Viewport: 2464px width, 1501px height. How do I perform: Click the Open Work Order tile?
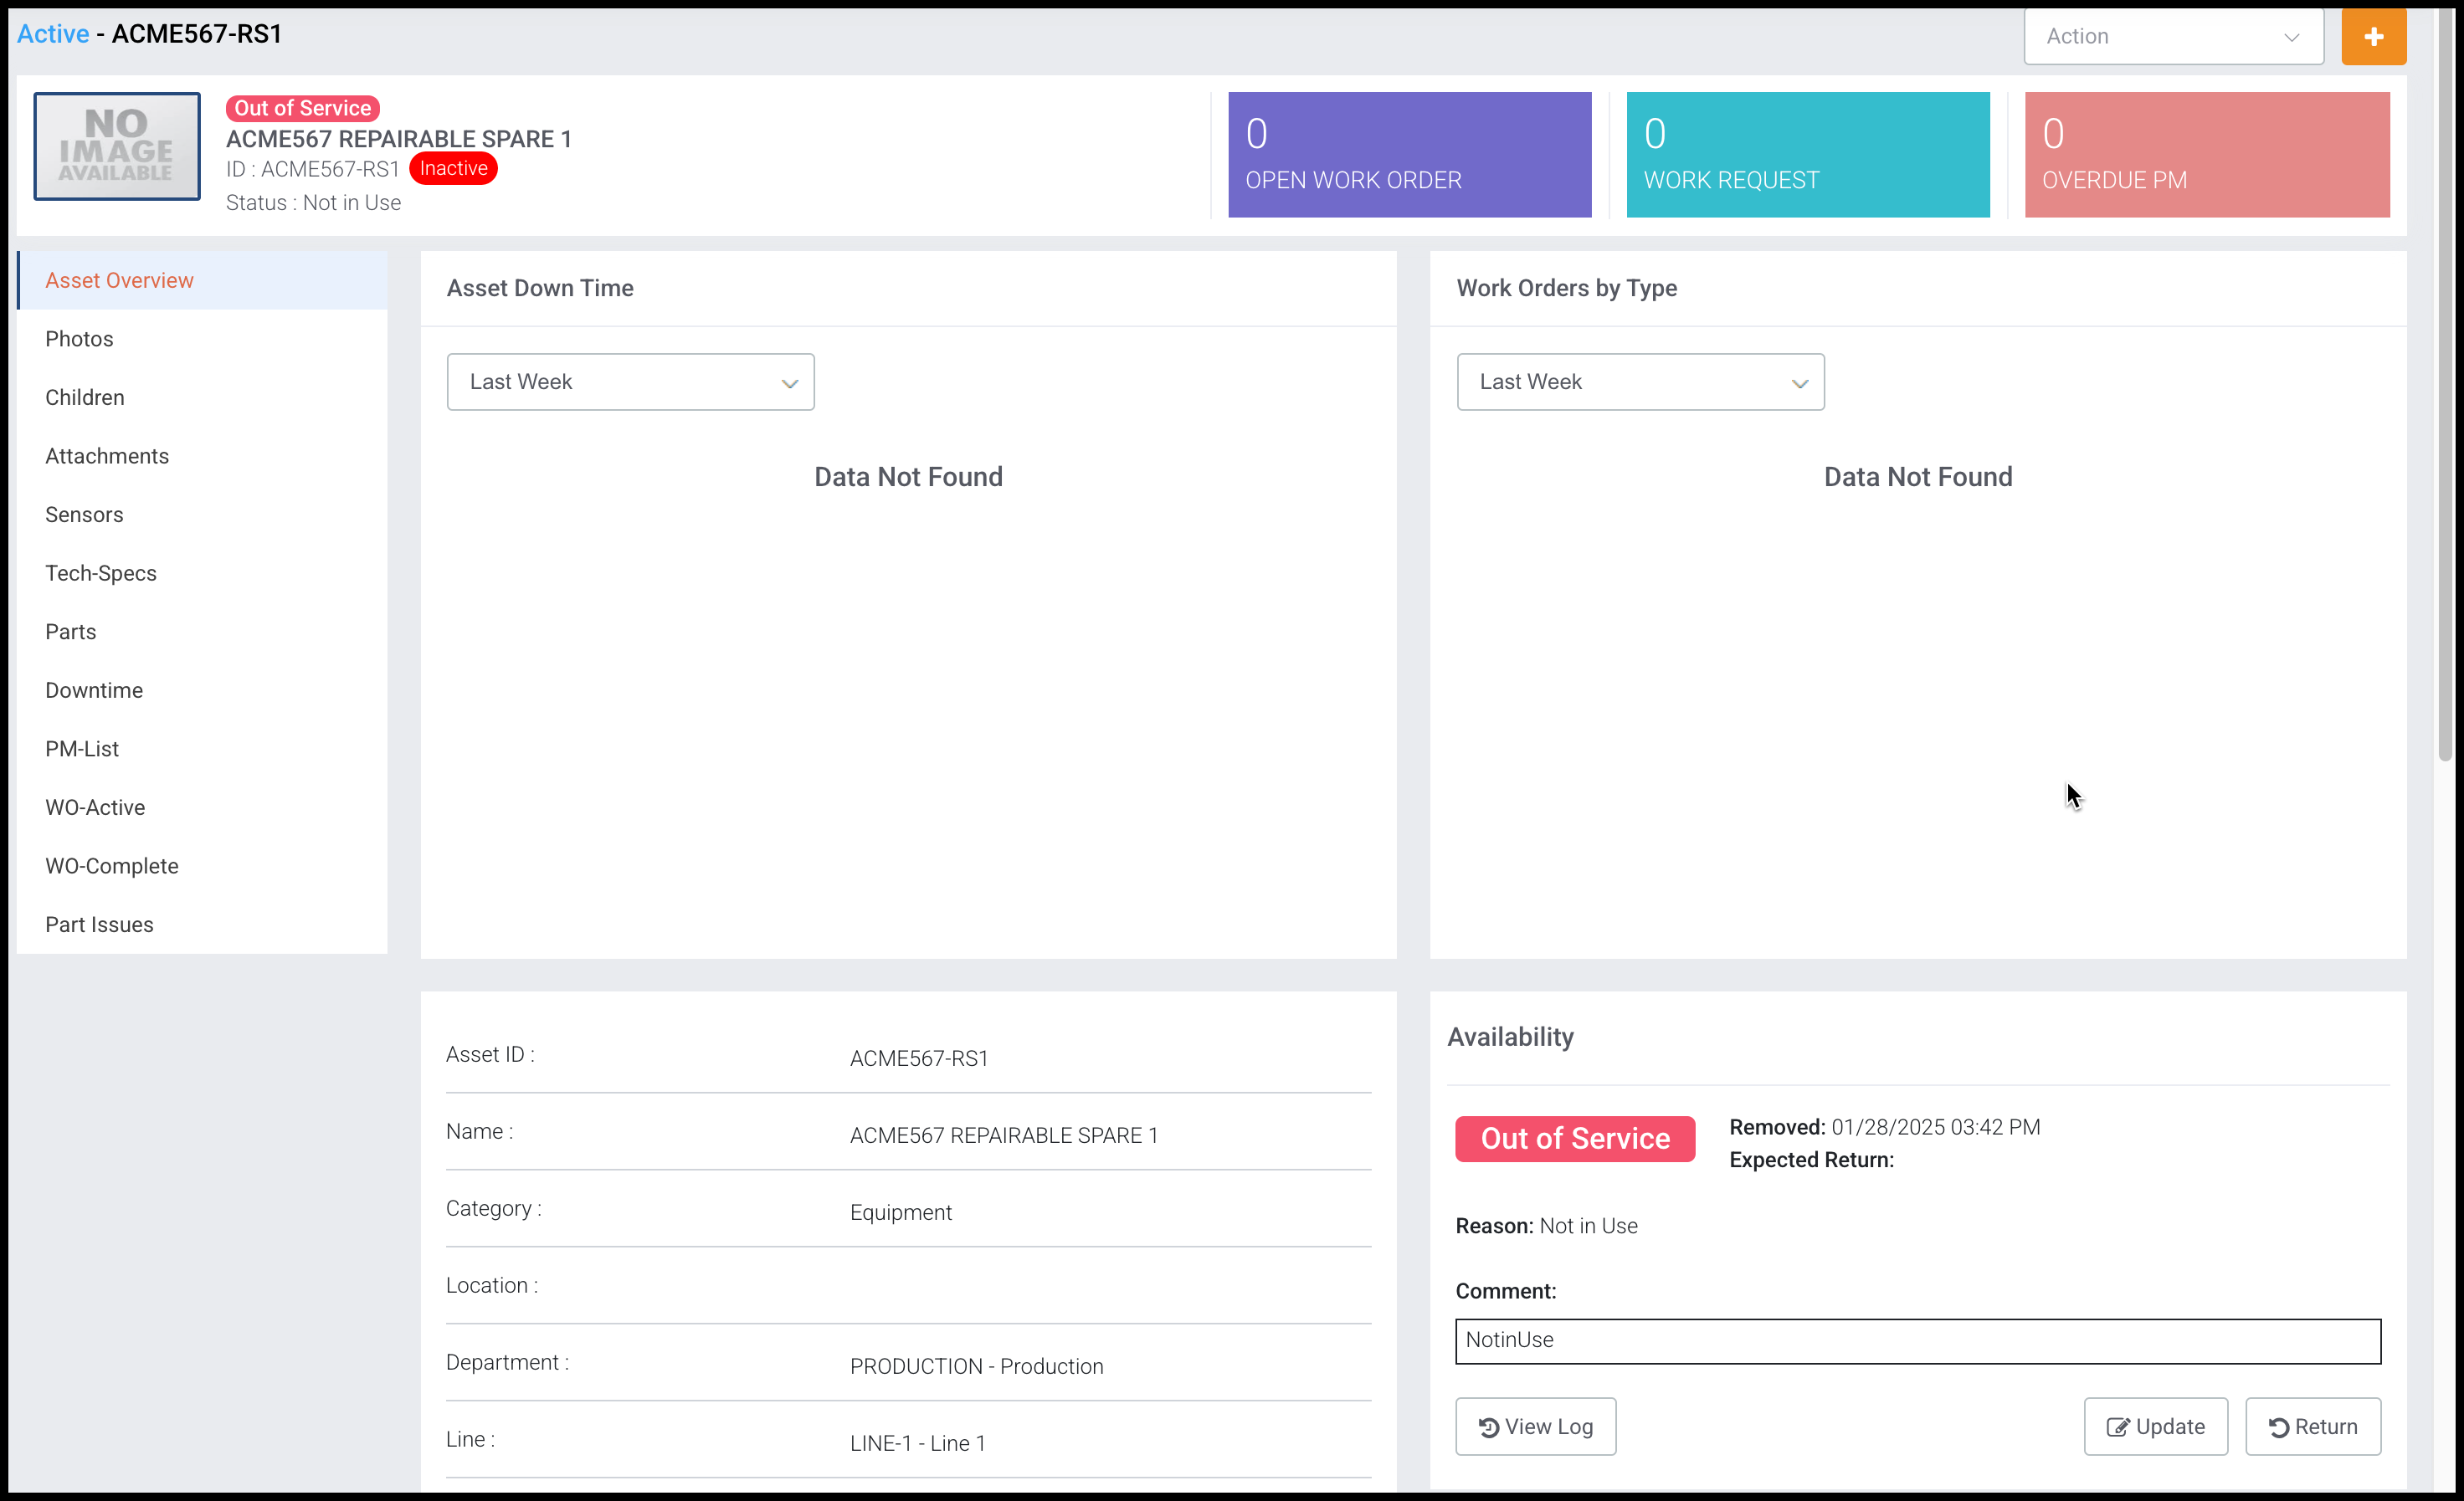(x=1409, y=155)
